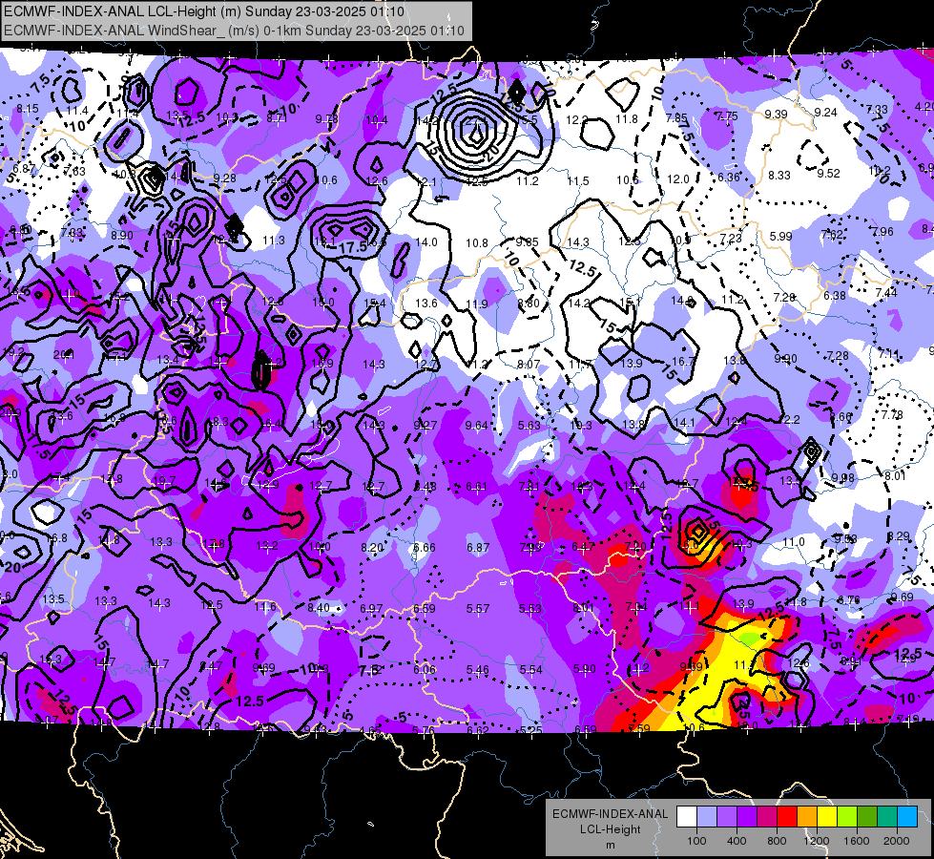The image size is (934, 859).
Task: Click the wind shear value 7.44
Action: tap(887, 292)
